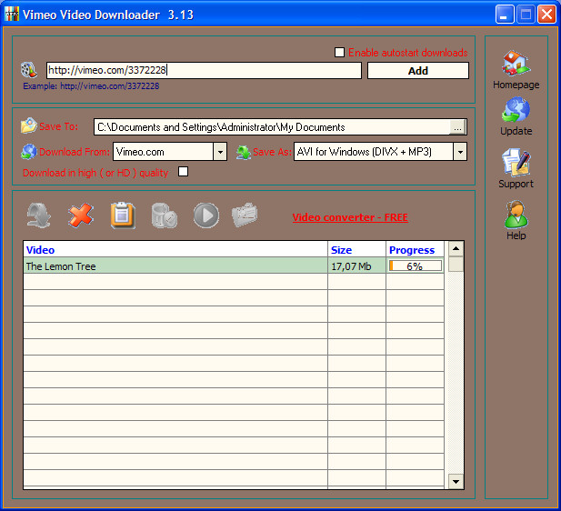
Task: Click the Update globe icon
Action: tap(516, 112)
